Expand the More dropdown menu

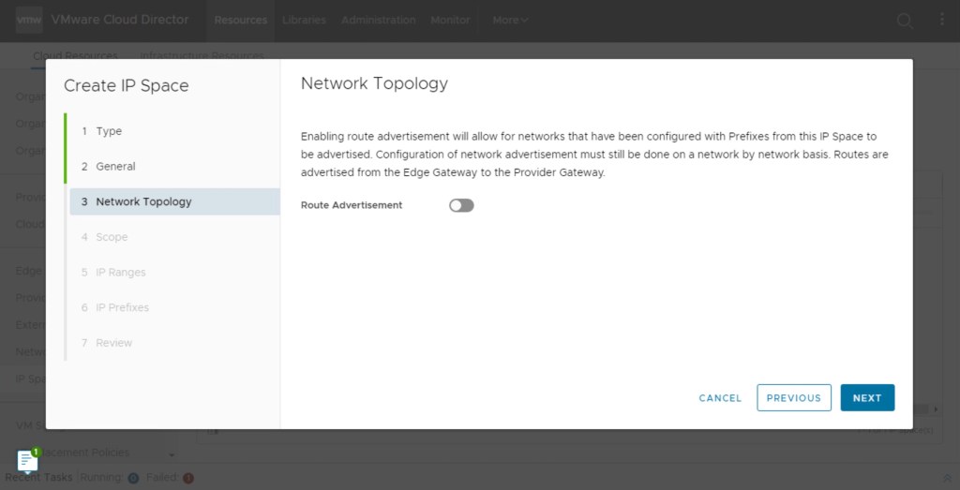tap(510, 20)
